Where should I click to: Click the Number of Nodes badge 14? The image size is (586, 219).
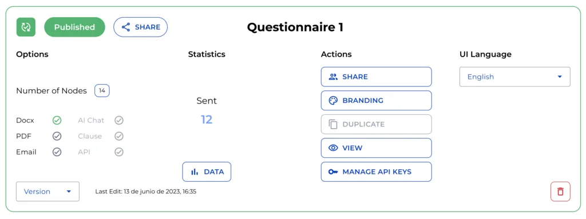[x=102, y=91]
